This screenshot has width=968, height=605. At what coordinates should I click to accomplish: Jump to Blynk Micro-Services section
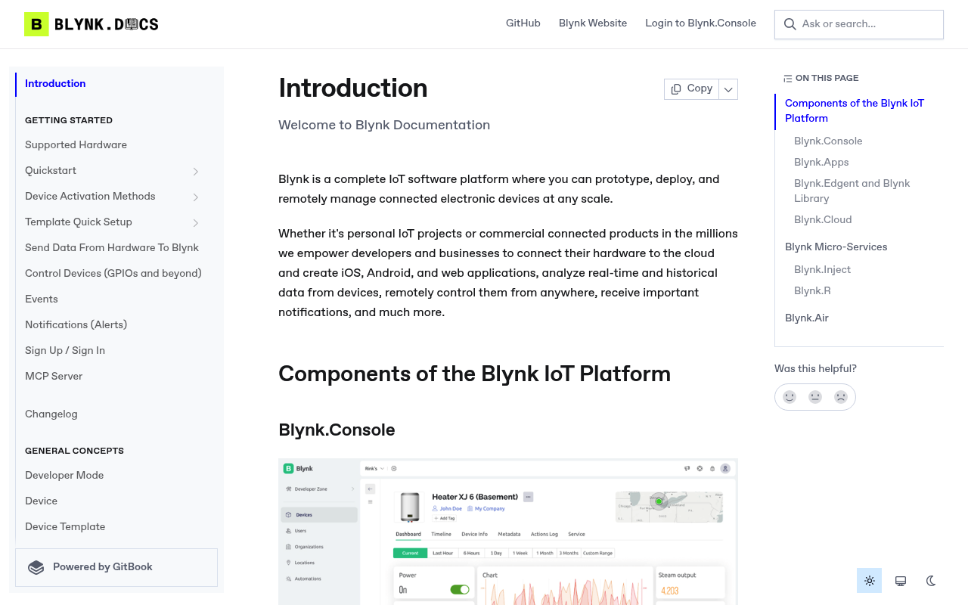836,247
